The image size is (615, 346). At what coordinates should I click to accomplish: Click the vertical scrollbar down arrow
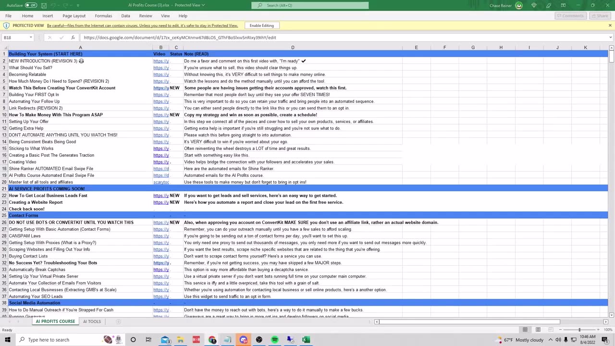611,315
